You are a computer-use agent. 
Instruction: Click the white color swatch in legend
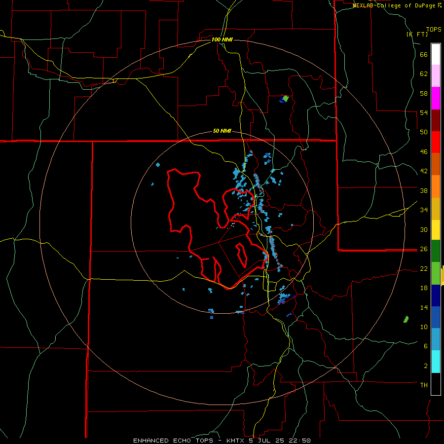tap(436, 54)
